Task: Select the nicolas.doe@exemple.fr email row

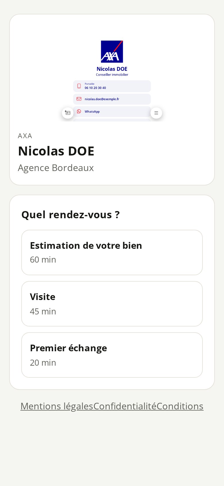Action: [x=112, y=99]
